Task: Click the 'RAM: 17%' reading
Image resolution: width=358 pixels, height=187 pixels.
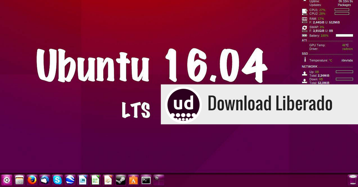Action: click(317, 19)
